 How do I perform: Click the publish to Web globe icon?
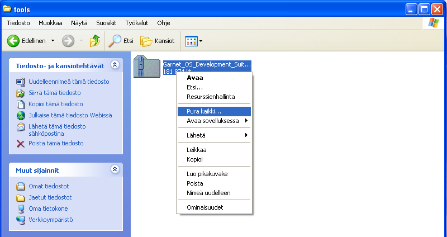tap(21, 116)
